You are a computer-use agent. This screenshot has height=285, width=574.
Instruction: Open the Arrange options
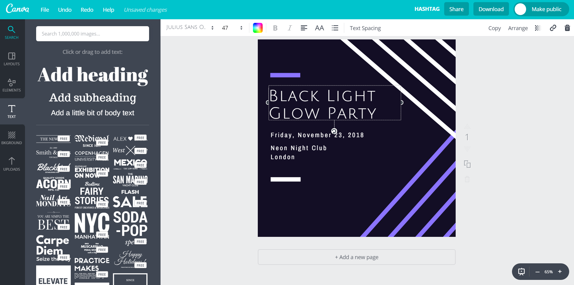(x=518, y=28)
